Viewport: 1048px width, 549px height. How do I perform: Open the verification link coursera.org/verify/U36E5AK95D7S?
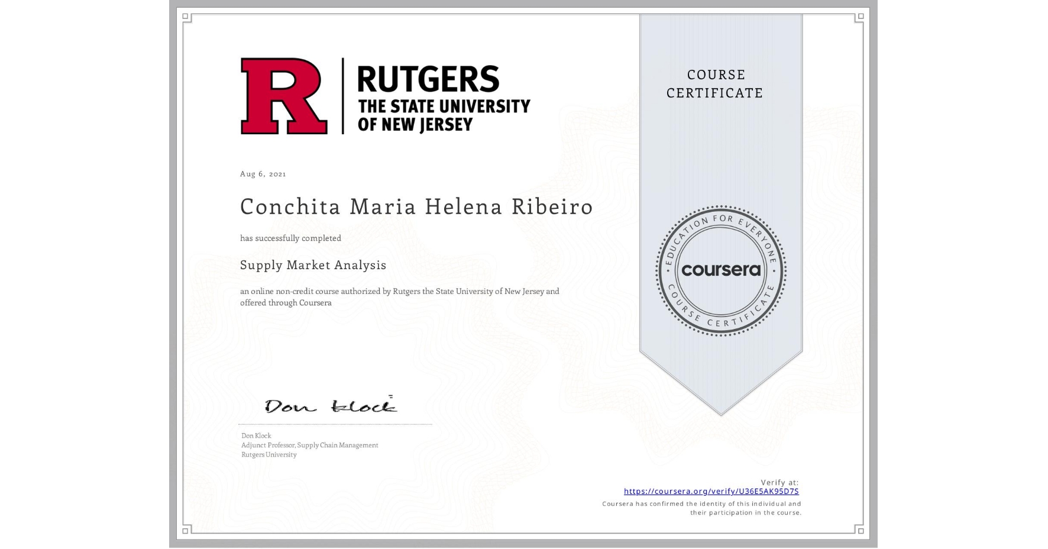(x=711, y=490)
